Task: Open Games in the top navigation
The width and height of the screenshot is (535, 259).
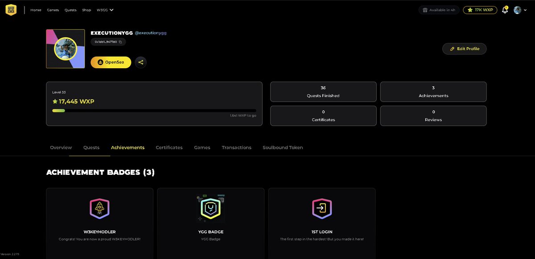Action: click(x=53, y=10)
